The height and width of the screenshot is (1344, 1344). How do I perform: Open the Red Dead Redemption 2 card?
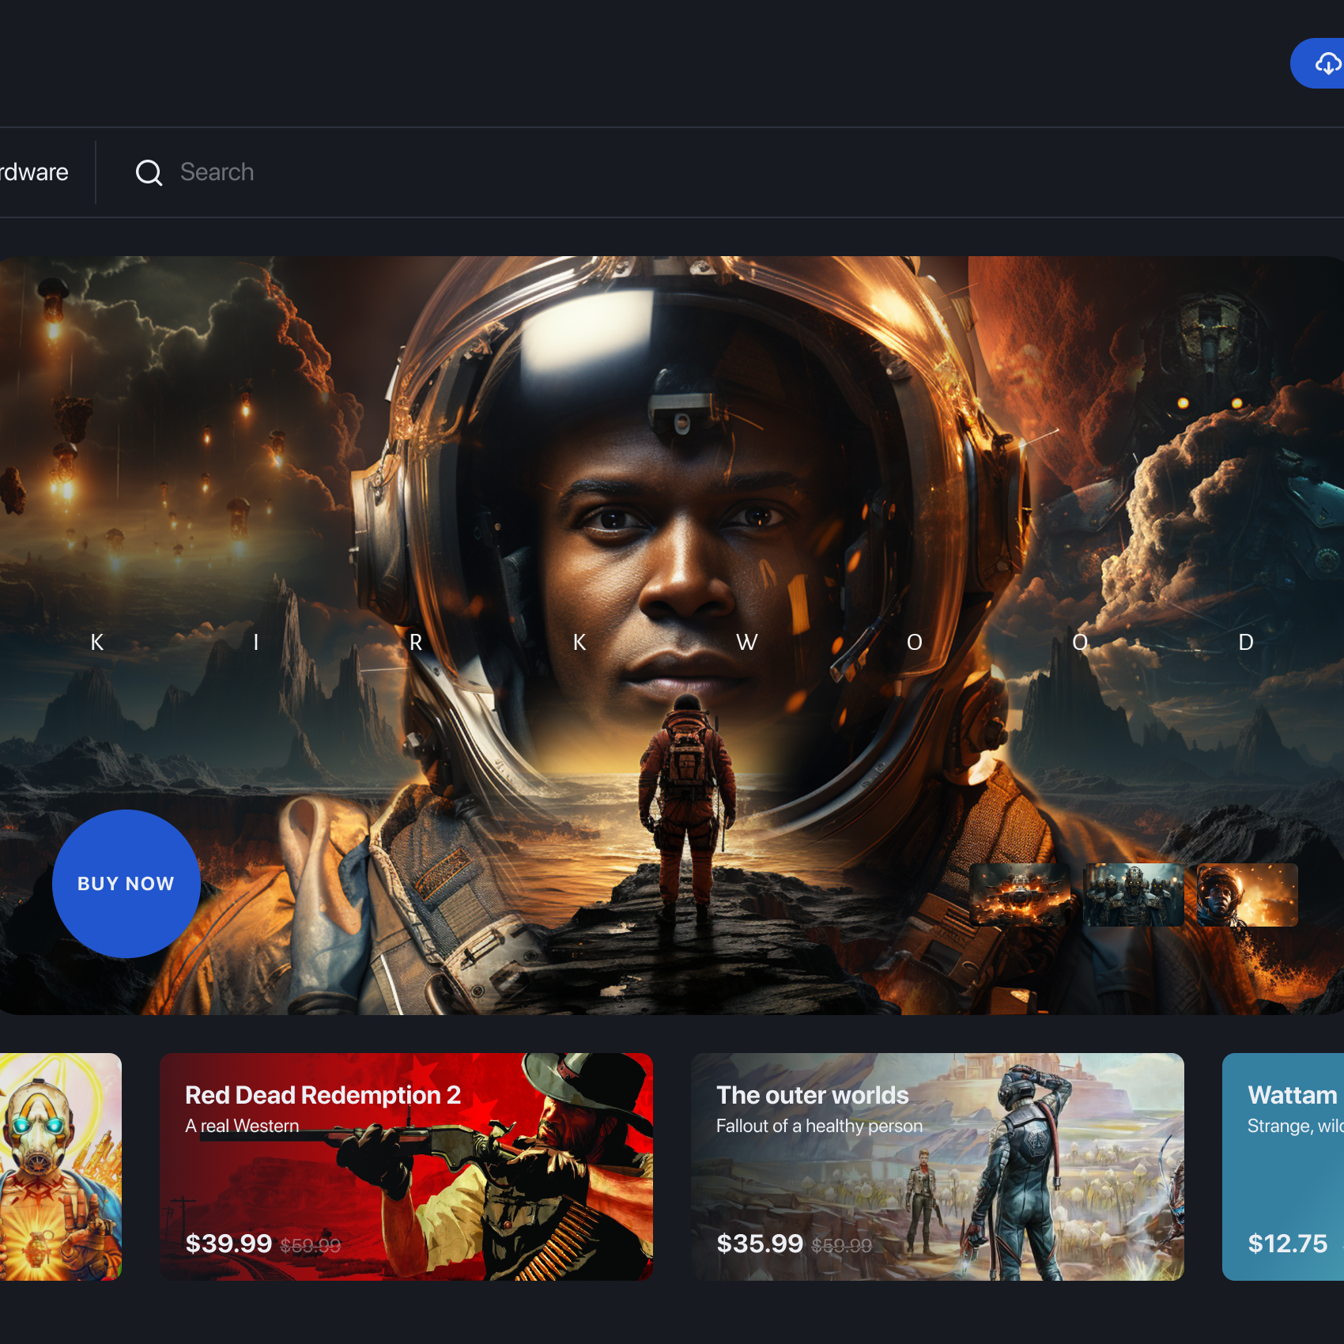coord(406,1167)
